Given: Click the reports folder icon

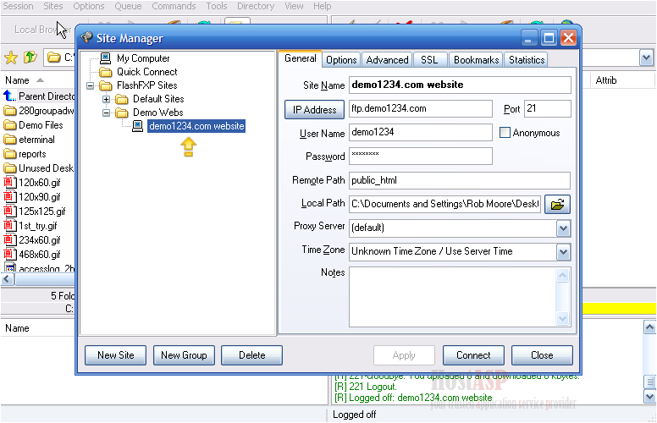Looking at the screenshot, I should coord(9,154).
